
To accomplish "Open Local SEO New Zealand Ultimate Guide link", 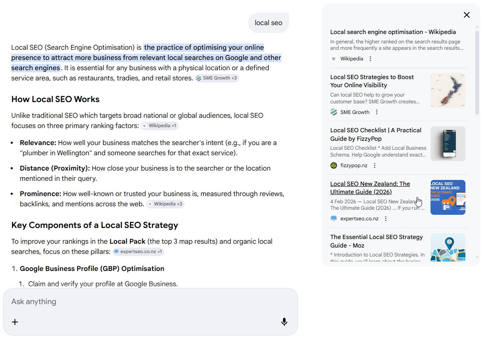I will click(x=370, y=188).
